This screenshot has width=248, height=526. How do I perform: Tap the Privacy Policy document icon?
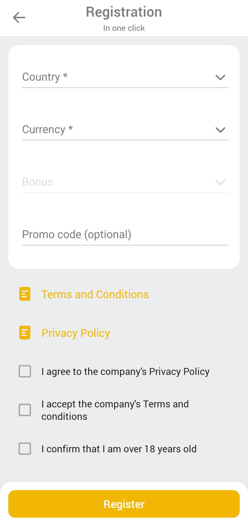(25, 333)
